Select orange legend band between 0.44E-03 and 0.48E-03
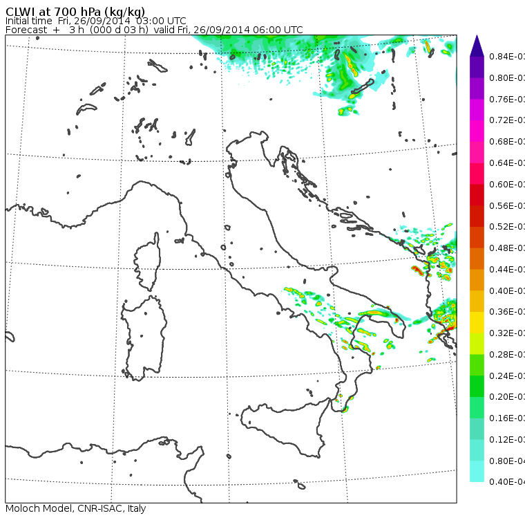The image size is (525, 518). [x=477, y=259]
